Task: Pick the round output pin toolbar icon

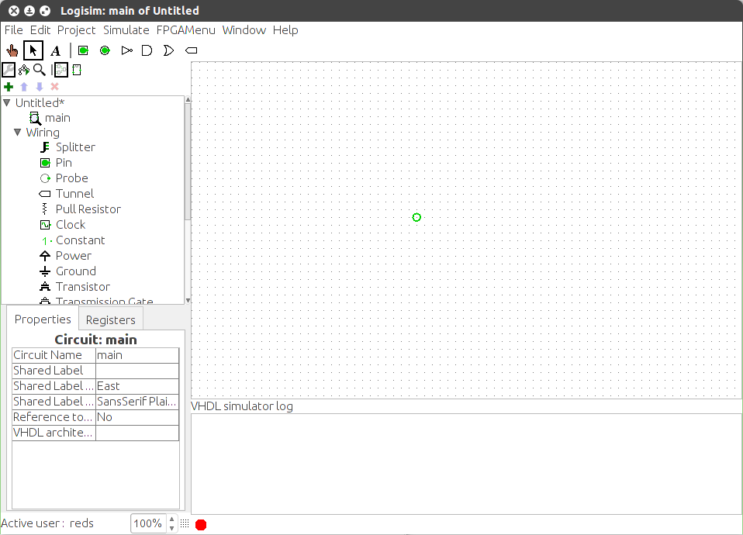Action: tap(105, 50)
